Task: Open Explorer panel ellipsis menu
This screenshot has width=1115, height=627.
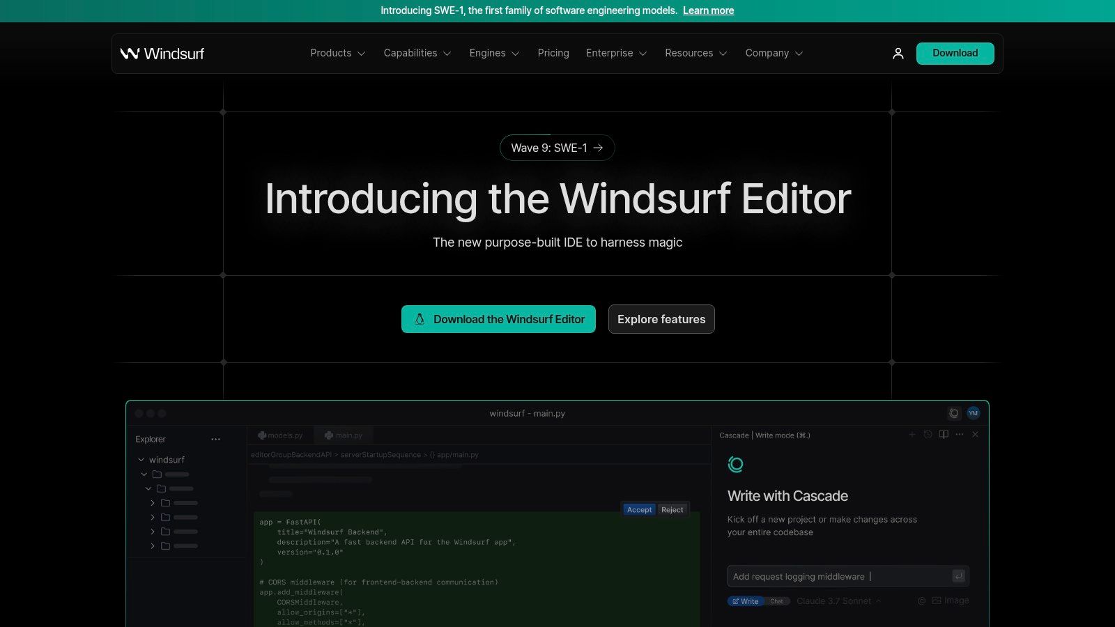Action: (215, 440)
